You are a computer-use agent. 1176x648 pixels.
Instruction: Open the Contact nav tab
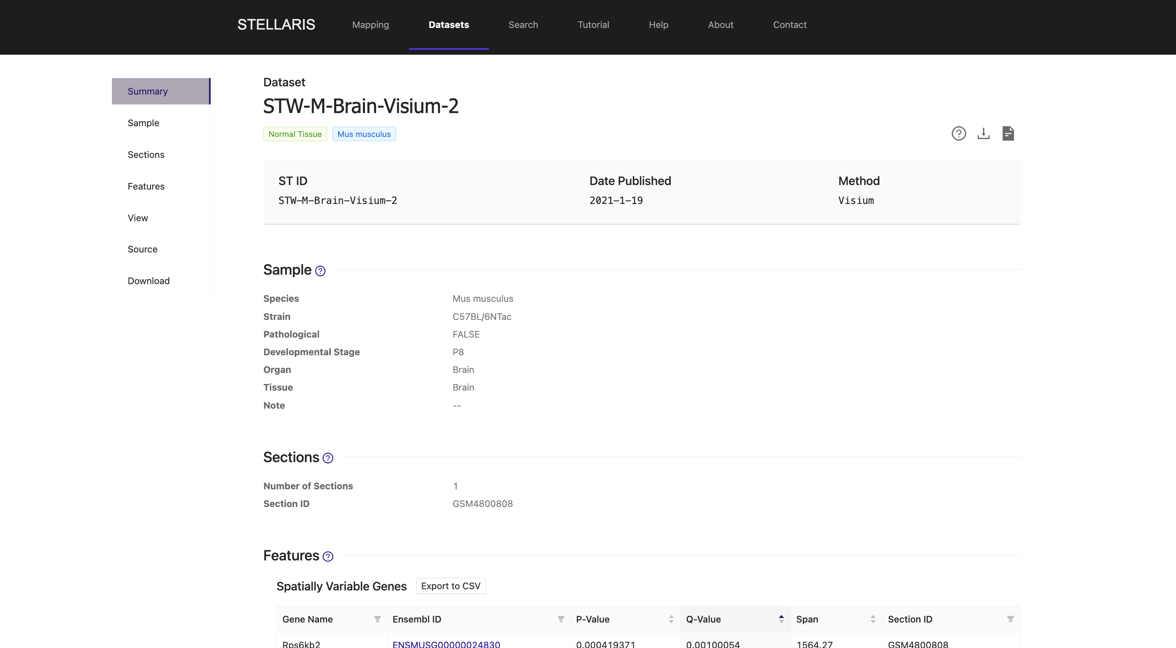pos(790,25)
